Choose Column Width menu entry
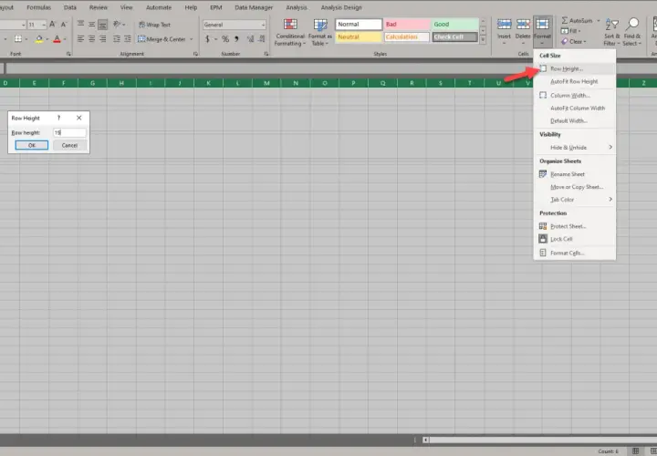The image size is (657, 456). 575,96
